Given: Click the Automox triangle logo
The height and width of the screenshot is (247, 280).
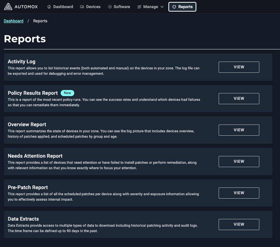Looking at the screenshot, I should pyautogui.click(x=8, y=6).
